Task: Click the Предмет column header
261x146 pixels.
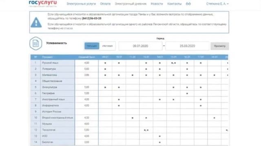Action: [x=47, y=57]
